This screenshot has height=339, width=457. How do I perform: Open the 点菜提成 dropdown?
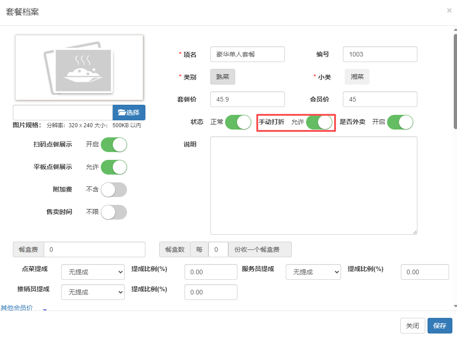point(93,272)
